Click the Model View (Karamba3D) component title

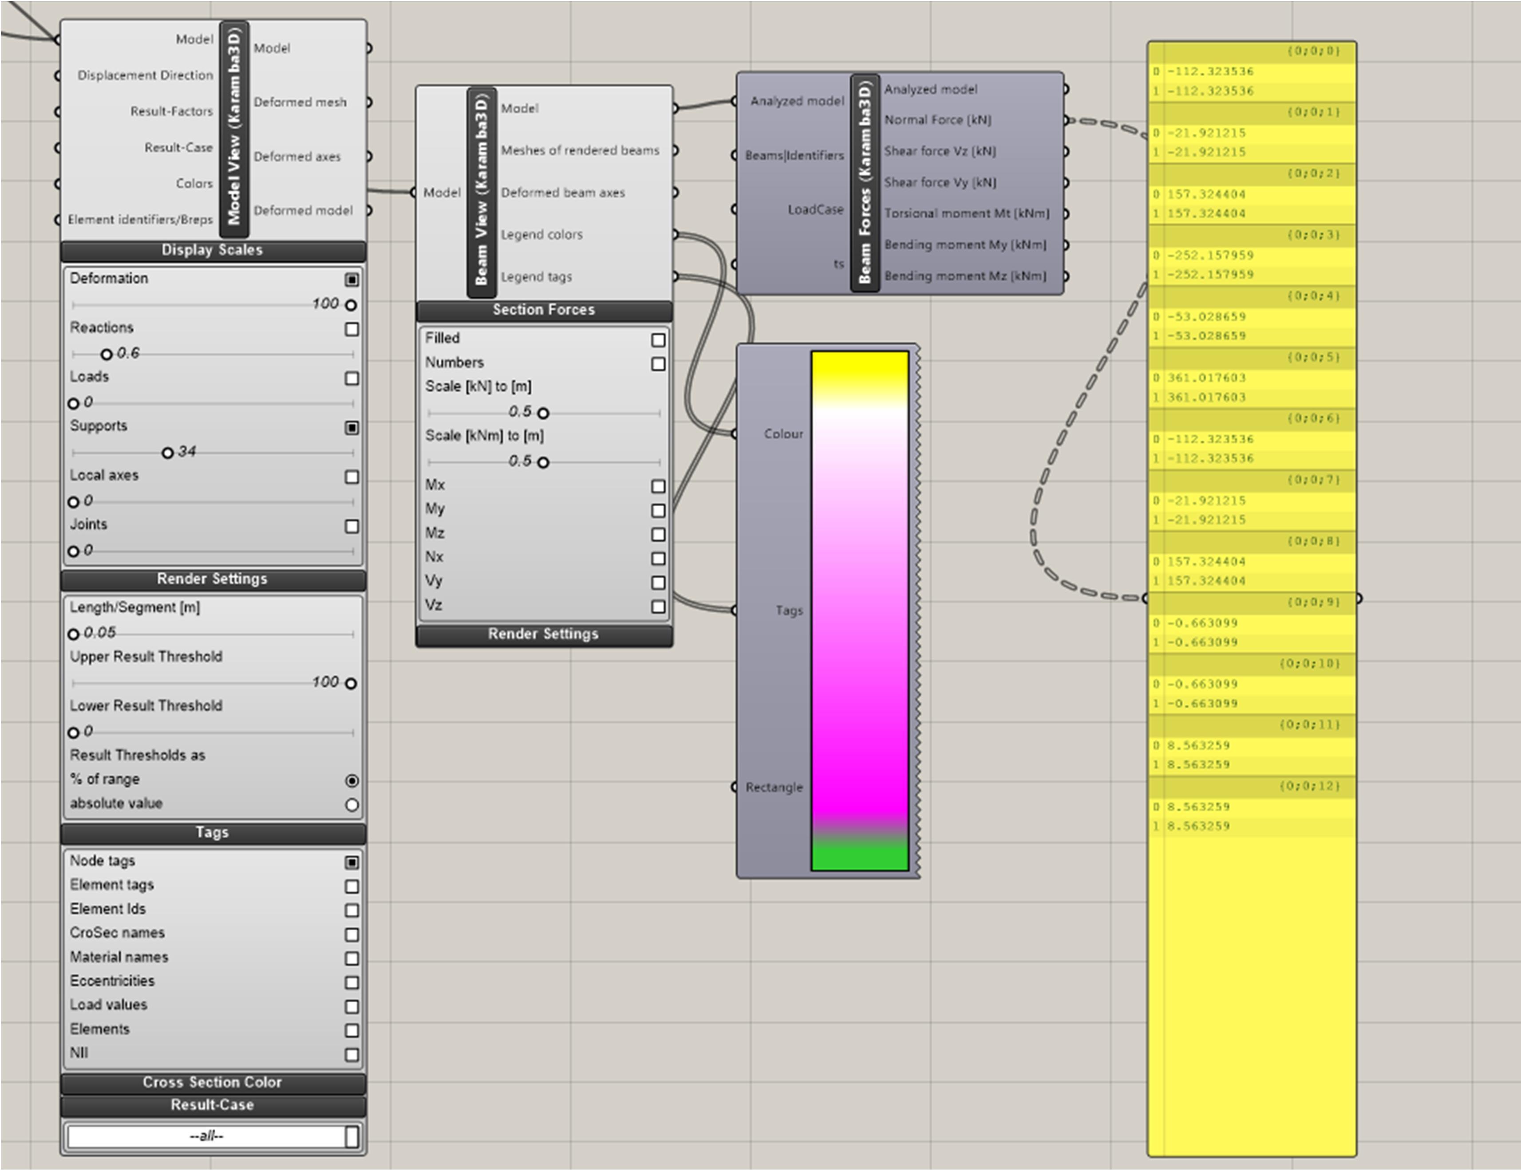tap(234, 129)
